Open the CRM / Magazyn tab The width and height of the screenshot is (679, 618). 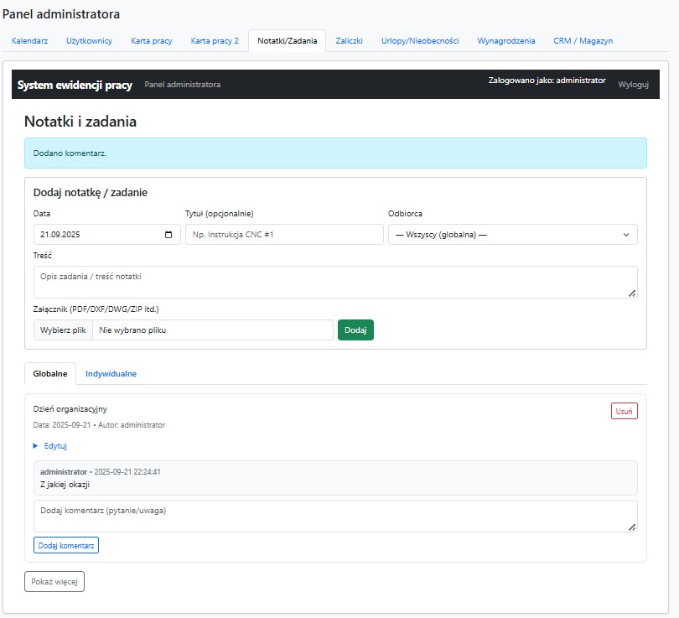(583, 40)
